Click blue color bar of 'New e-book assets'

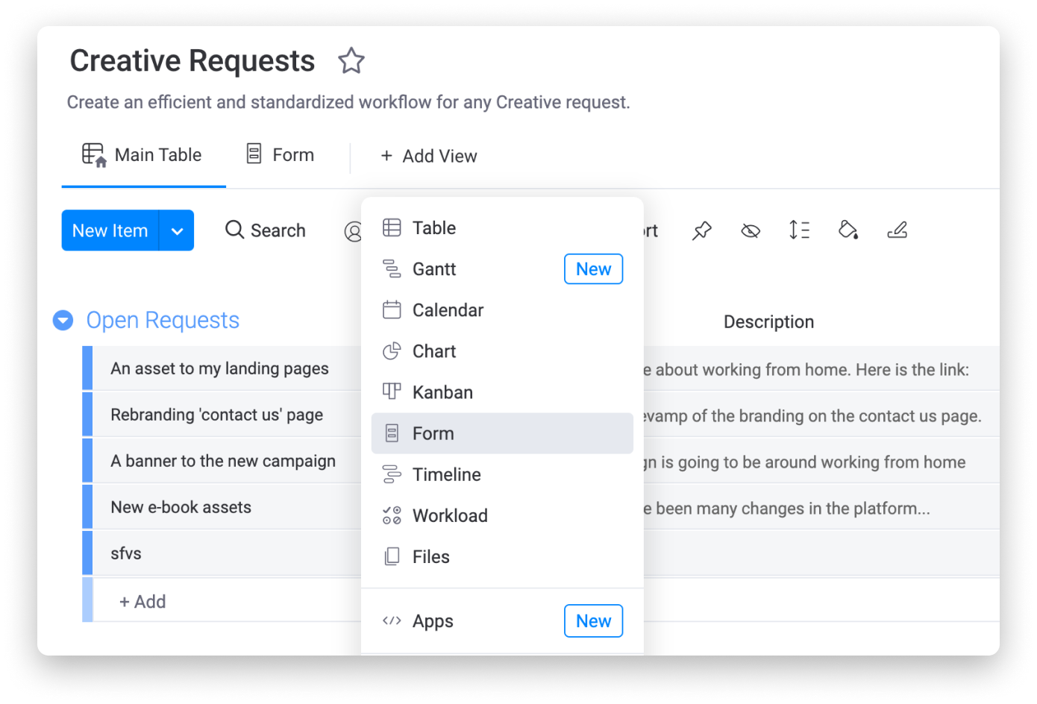[x=87, y=507]
